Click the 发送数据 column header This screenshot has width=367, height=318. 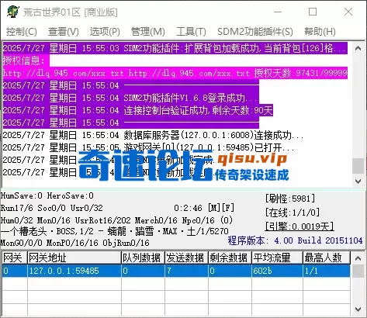(x=187, y=258)
